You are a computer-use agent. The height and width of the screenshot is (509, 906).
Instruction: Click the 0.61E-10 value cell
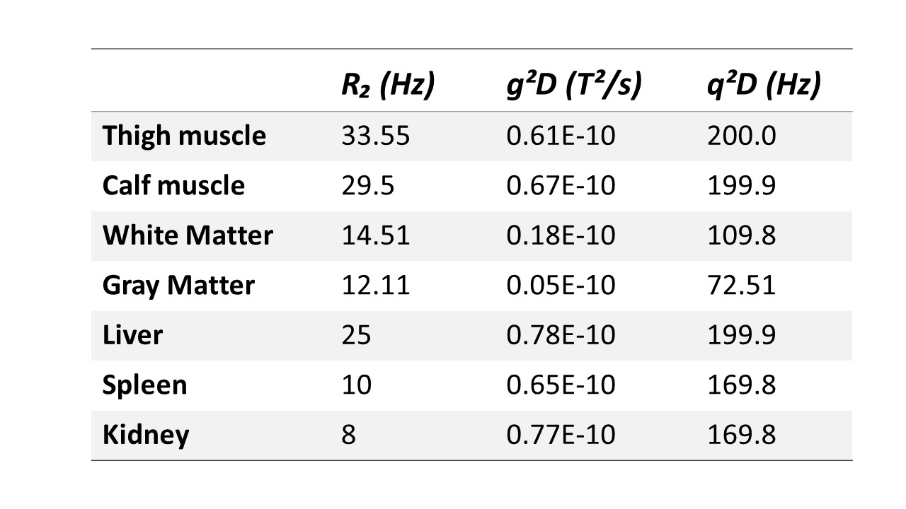point(561,136)
